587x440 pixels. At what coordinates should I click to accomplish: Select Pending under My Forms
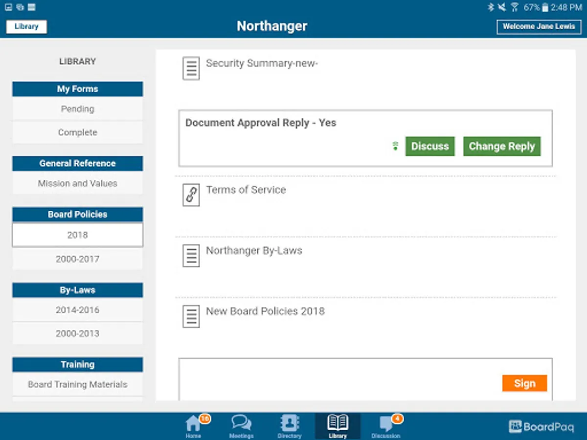point(78,109)
